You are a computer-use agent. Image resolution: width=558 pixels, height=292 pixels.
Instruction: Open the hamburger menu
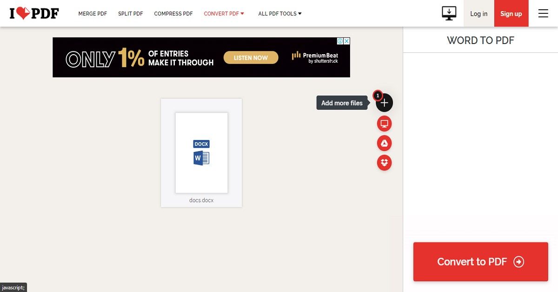543,13
